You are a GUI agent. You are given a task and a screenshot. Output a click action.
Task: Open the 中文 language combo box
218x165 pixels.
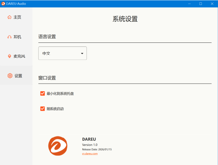point(62,53)
